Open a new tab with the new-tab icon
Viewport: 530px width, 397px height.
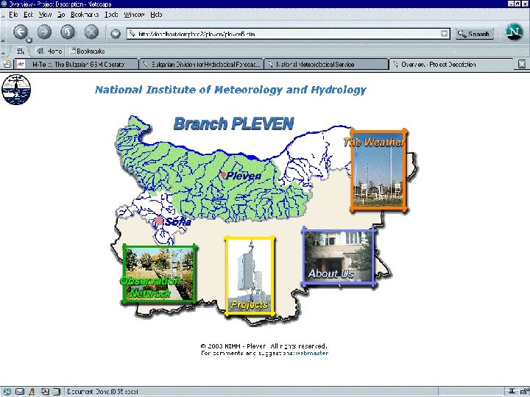coord(7,64)
